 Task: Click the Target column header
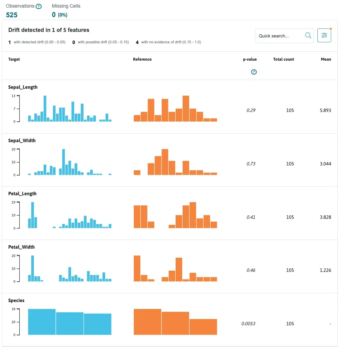coord(14,59)
